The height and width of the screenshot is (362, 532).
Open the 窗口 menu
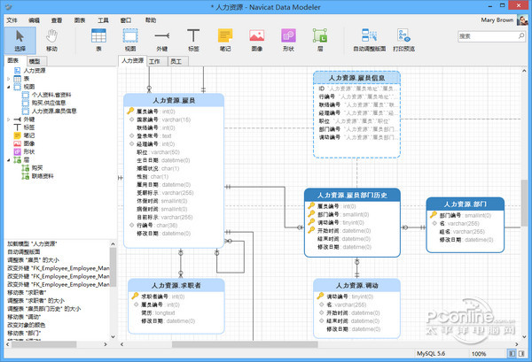tap(126, 20)
